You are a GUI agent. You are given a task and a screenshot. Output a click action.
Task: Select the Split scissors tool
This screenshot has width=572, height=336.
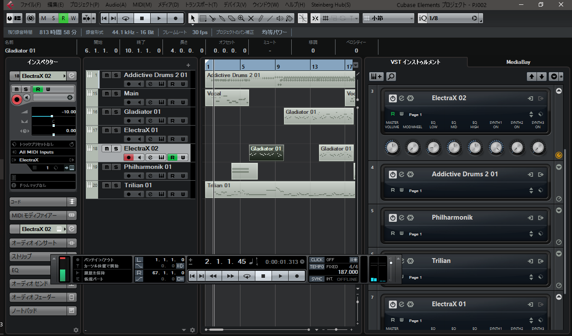[x=212, y=18]
